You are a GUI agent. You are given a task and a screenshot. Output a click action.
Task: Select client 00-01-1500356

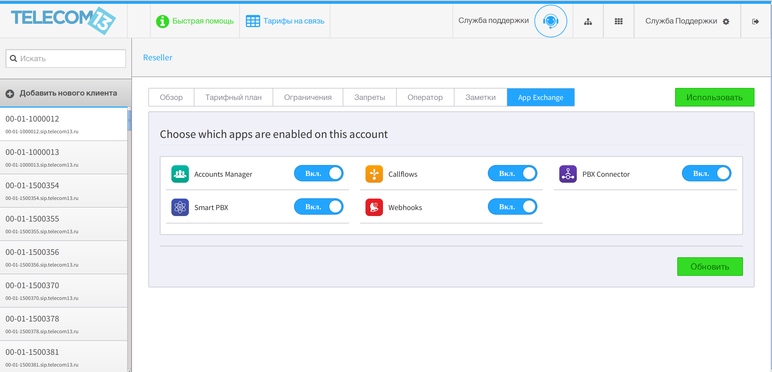(64, 258)
